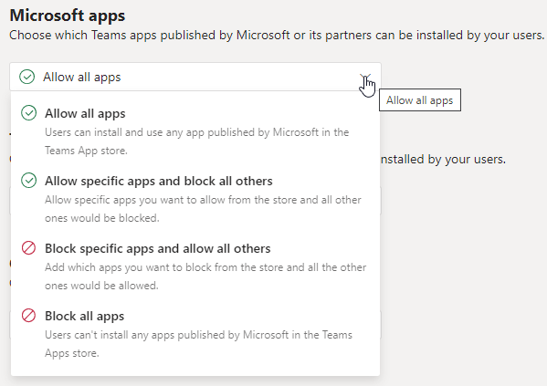Click description 'Users can't install any apps'
Viewport: 547px width, 386px height.
198,344
